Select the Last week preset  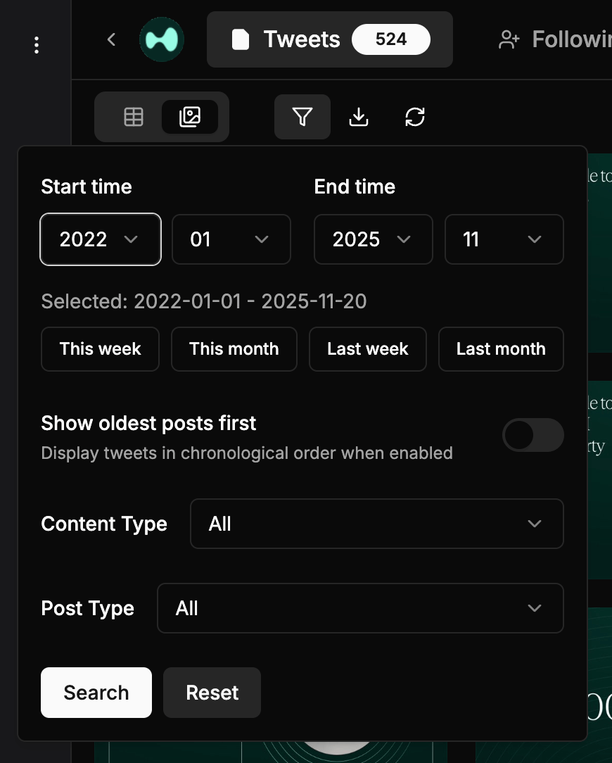click(x=367, y=349)
